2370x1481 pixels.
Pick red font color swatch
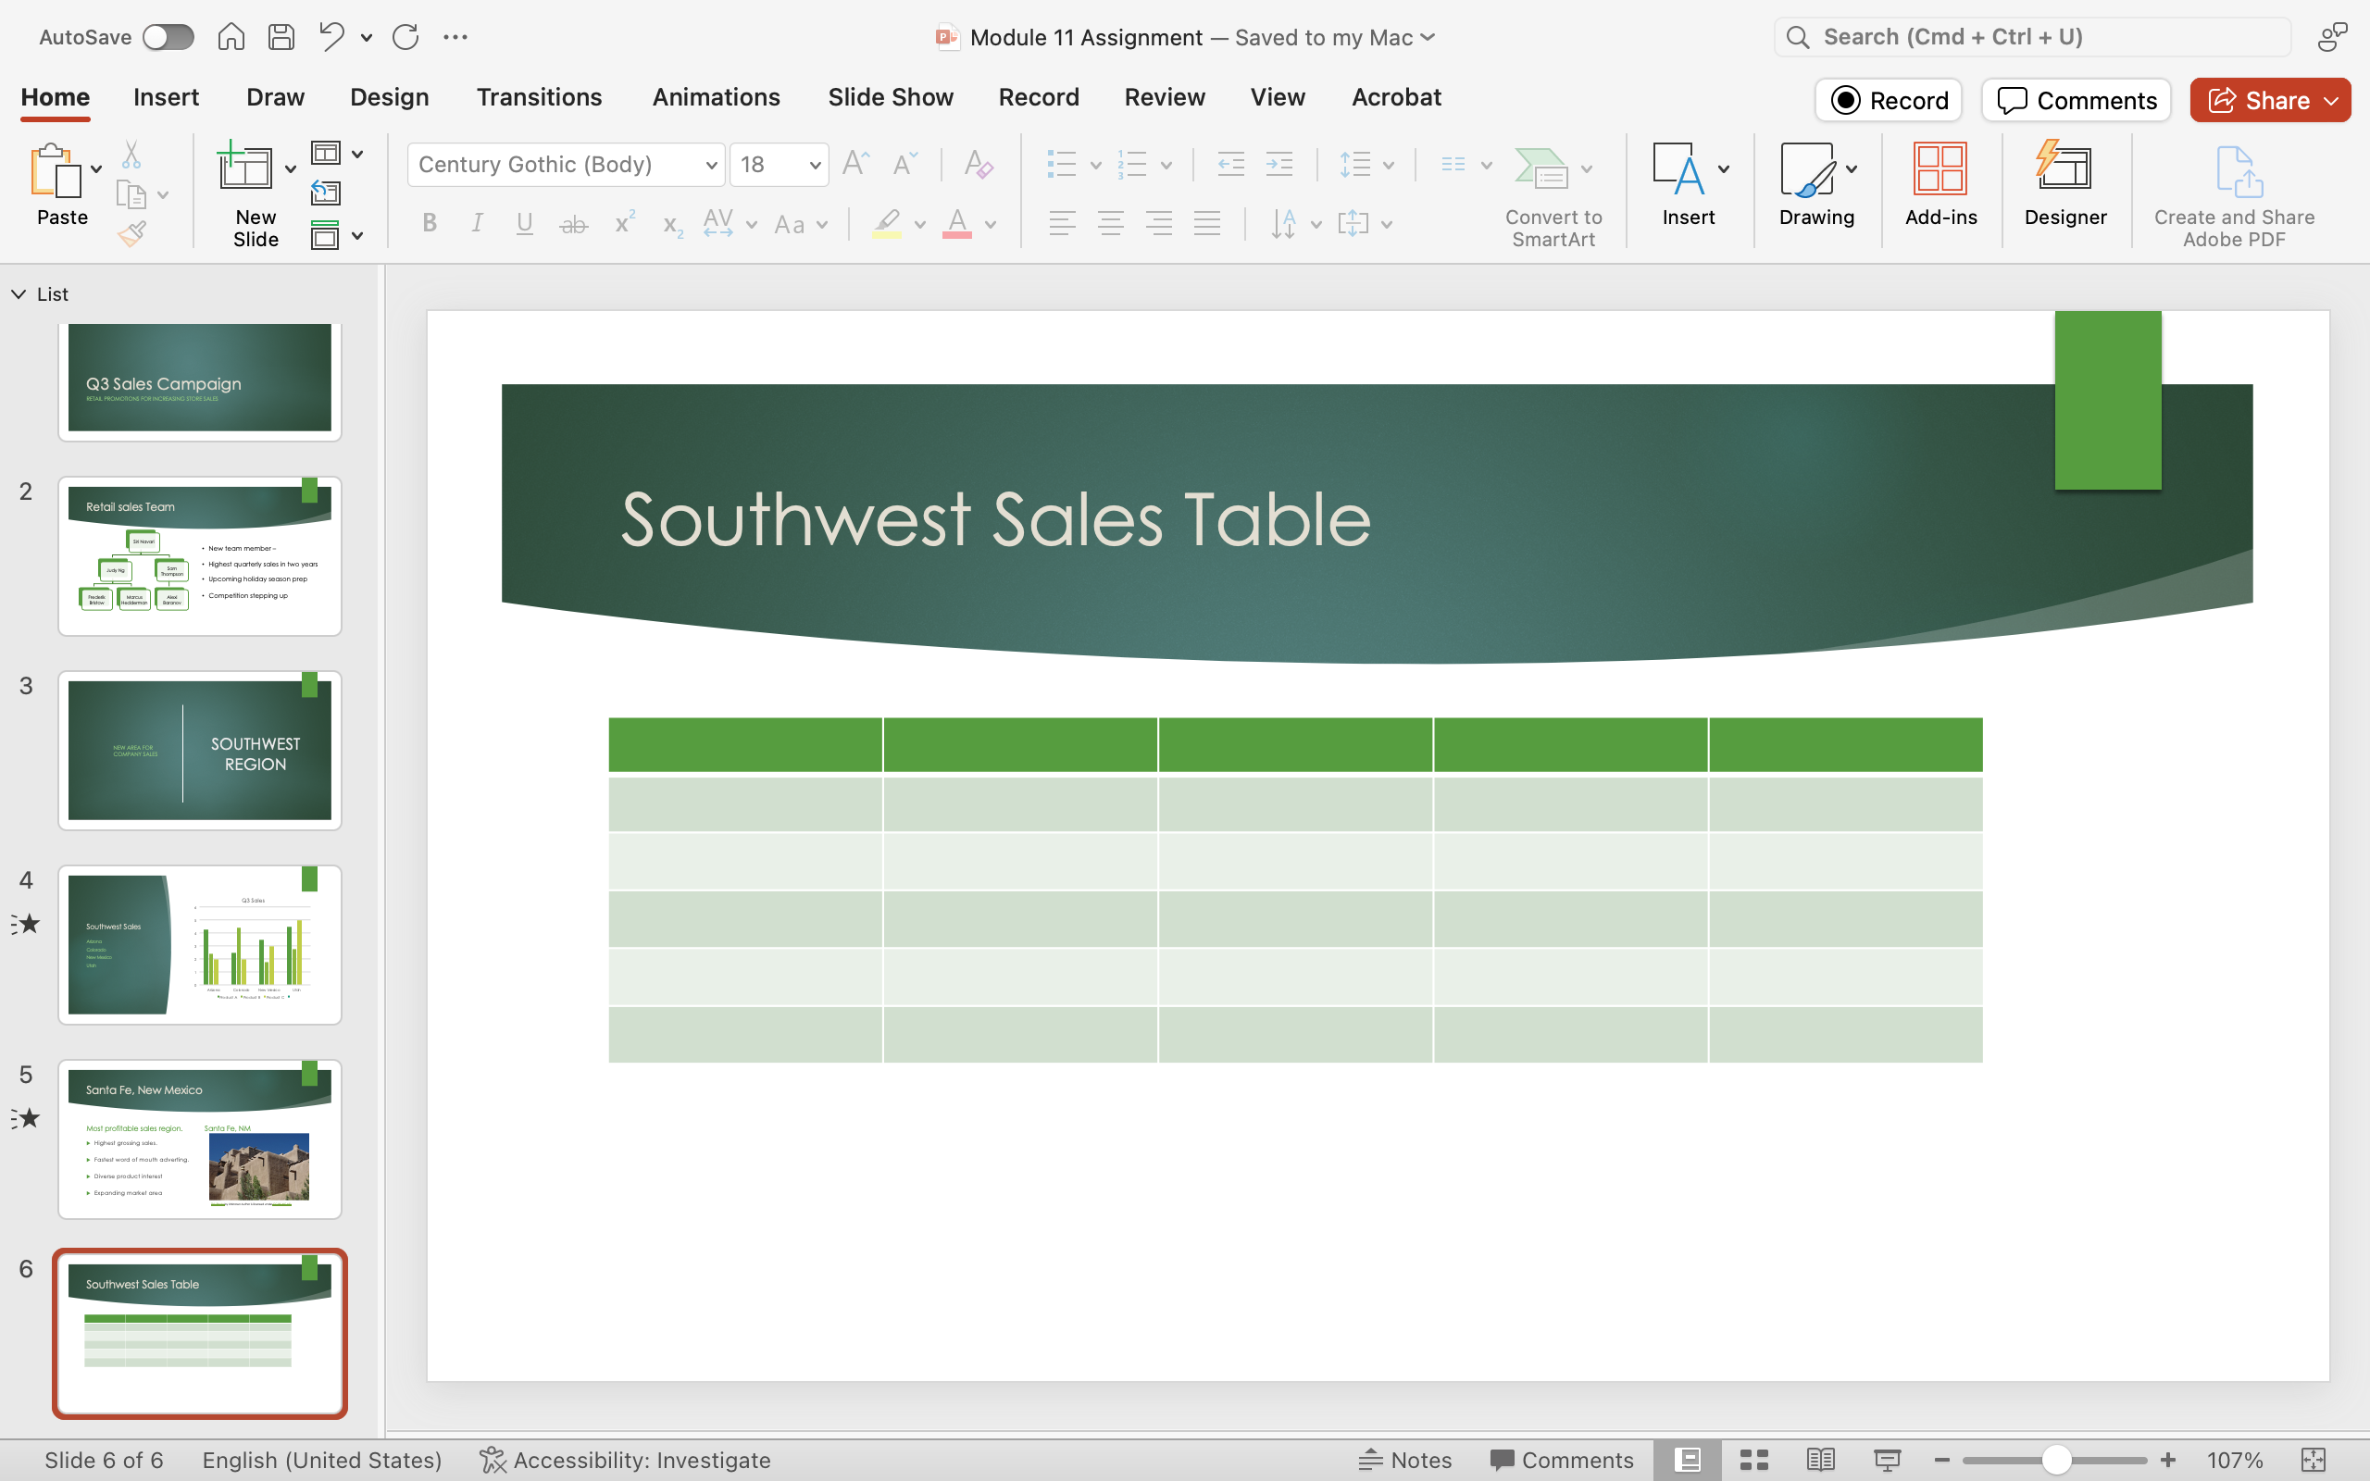click(x=957, y=224)
